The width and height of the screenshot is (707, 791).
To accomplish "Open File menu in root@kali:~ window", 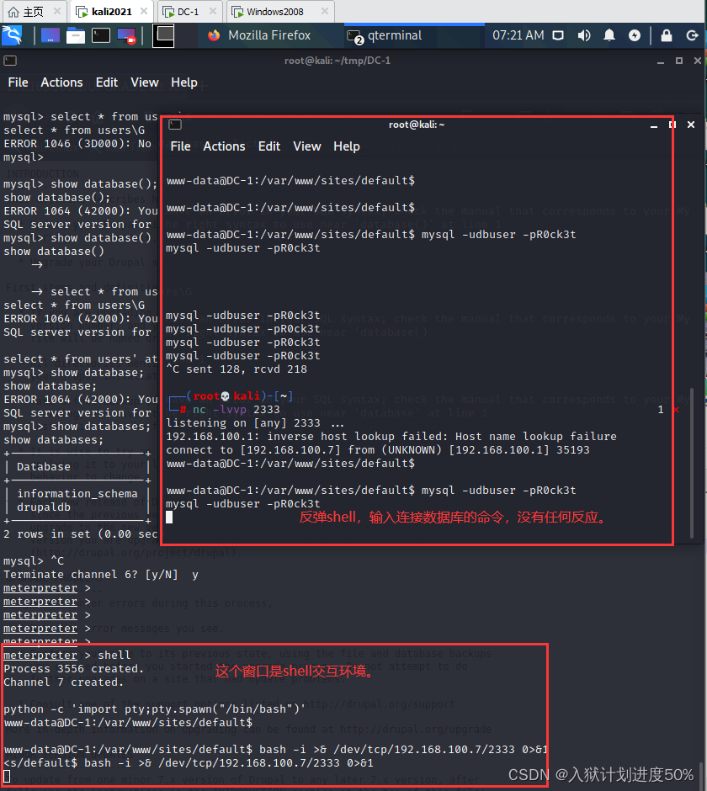I will 181,146.
